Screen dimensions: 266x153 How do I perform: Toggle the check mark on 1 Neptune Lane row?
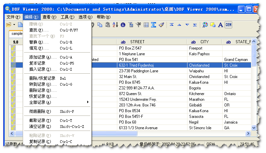click(x=13, y=54)
